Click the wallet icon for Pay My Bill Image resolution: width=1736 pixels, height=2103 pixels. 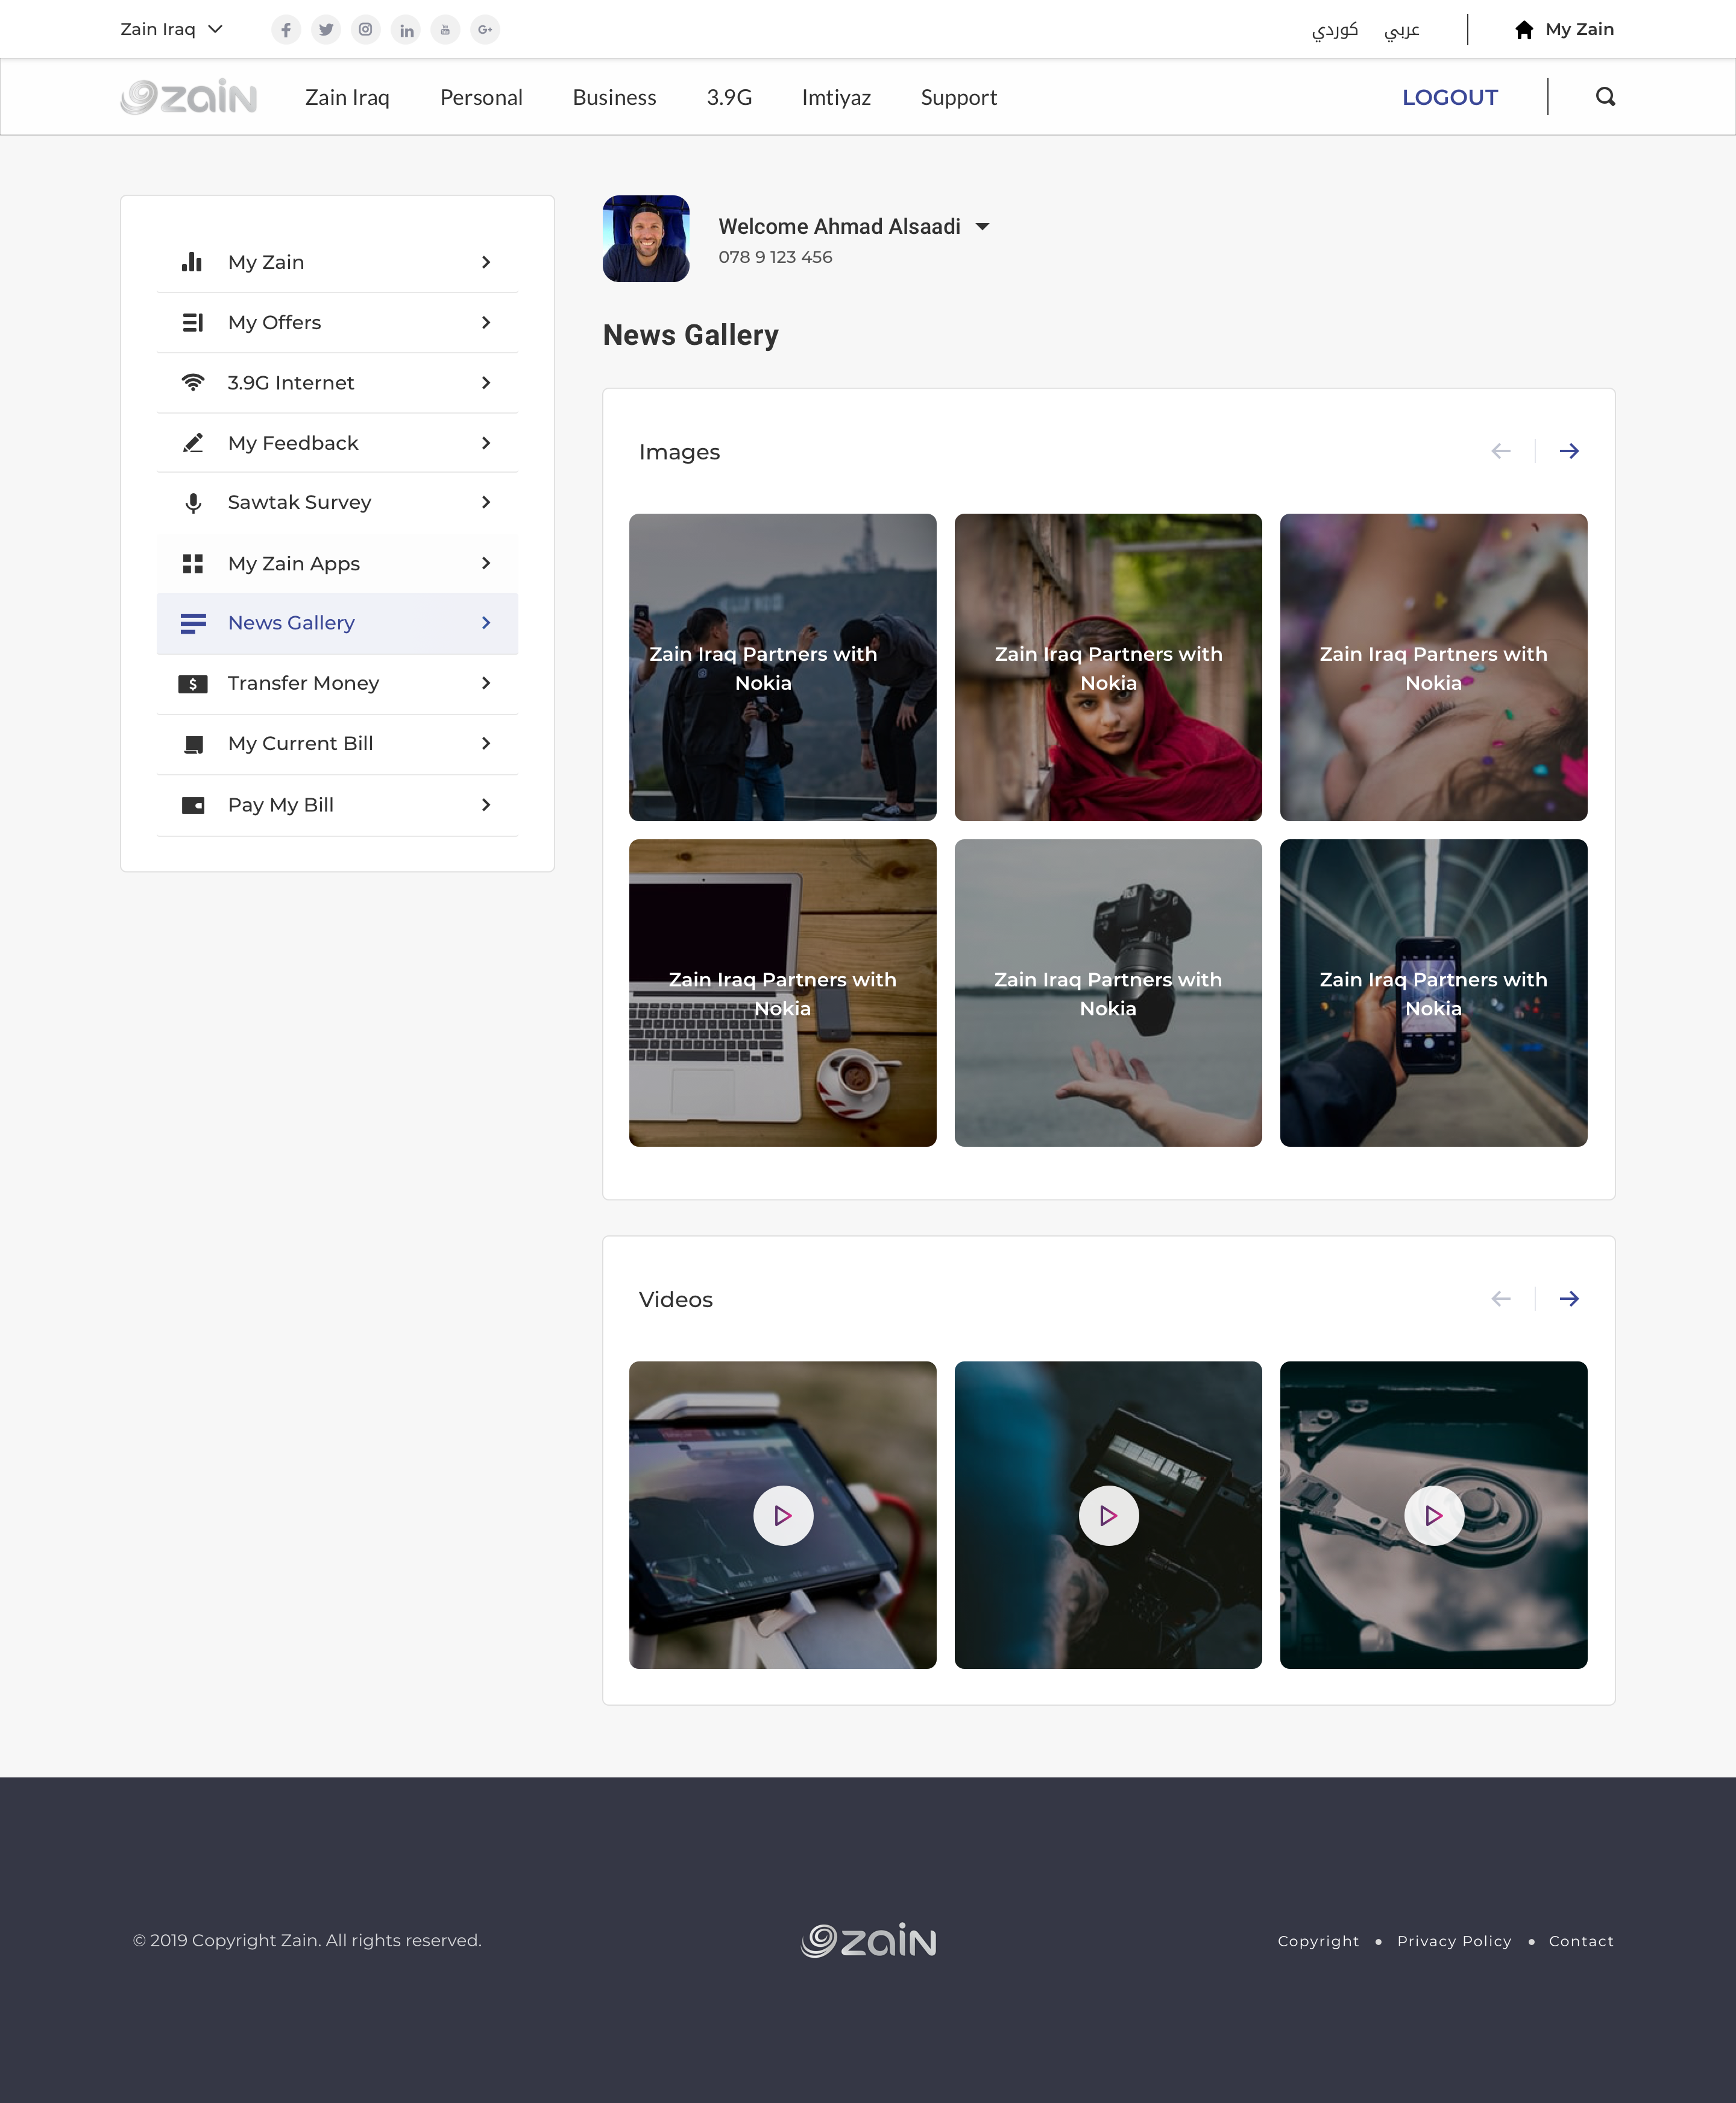(193, 805)
